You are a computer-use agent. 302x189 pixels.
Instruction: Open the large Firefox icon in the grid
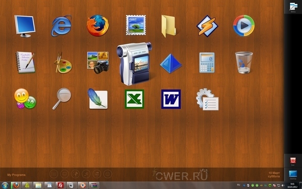pyautogui.click(x=98, y=26)
